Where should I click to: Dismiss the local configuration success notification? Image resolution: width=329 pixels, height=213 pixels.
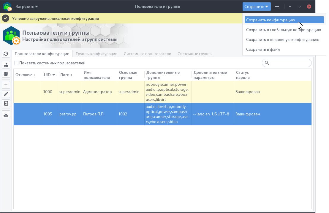(5, 18)
